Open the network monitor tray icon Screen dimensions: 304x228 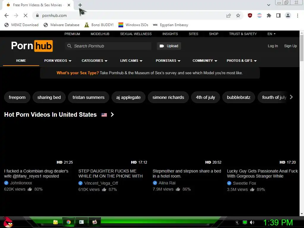(x=245, y=222)
